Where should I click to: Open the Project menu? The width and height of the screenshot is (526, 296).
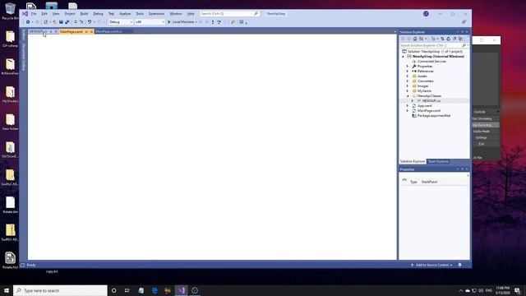pos(70,14)
